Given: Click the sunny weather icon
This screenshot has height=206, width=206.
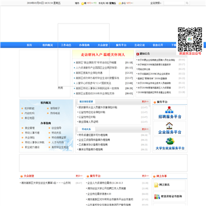Looking at the screenshot, I should tap(82, 3).
